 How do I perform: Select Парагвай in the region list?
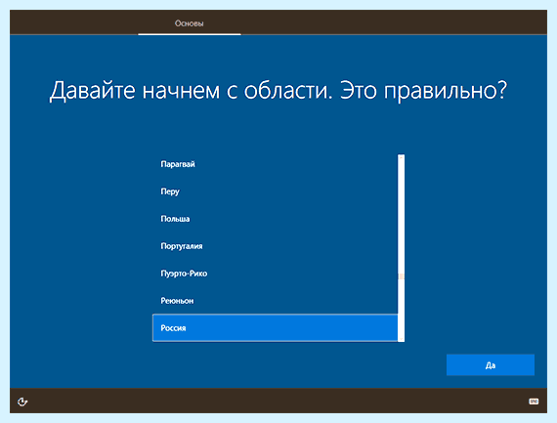[276, 164]
